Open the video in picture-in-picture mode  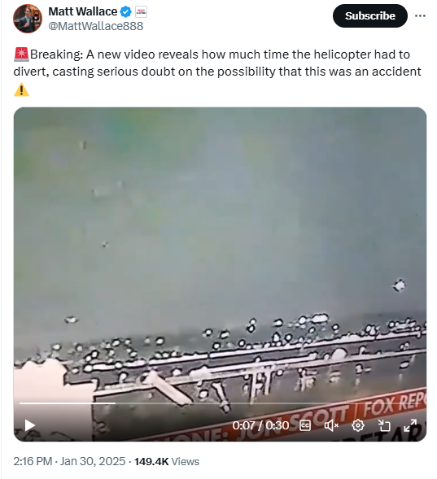384,425
